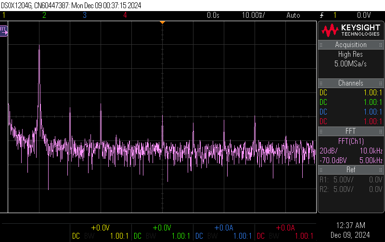The height and width of the screenshot is (242, 385).
Task: Click the bottom blue DC channel 3 label
Action: [199, 236]
